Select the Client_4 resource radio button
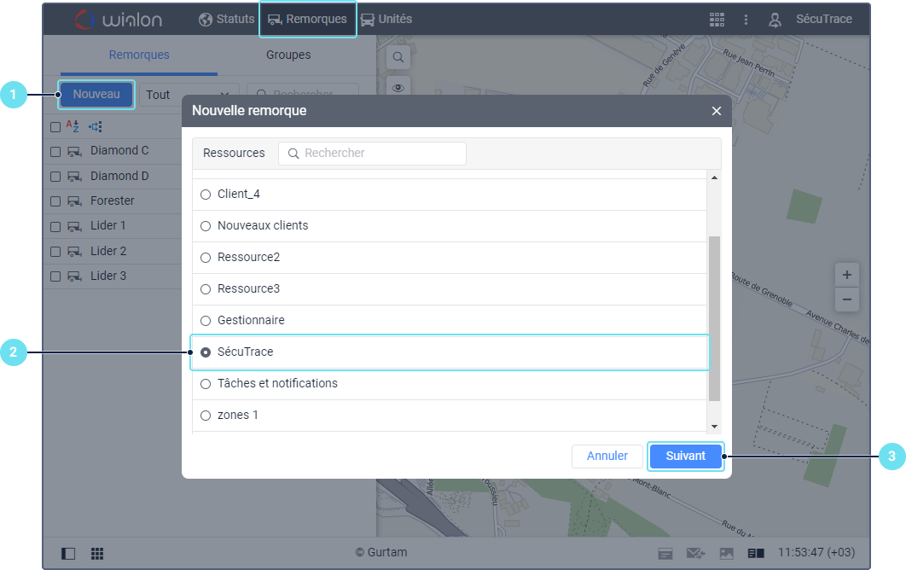 point(206,195)
